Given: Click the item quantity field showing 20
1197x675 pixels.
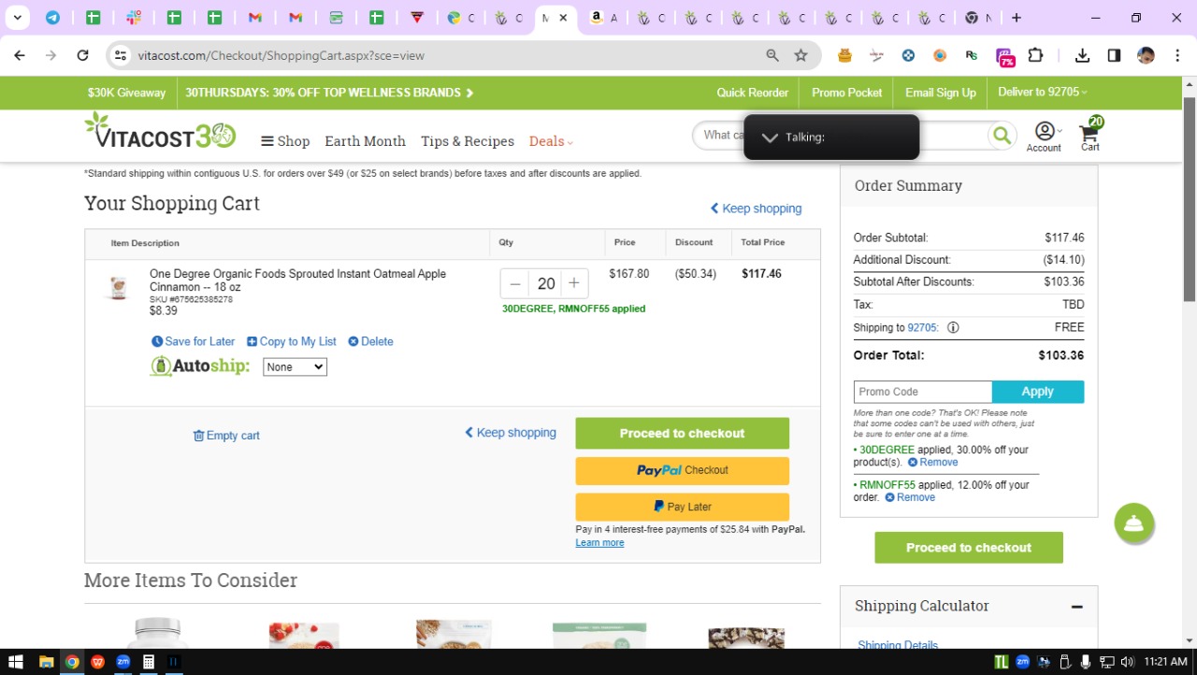Looking at the screenshot, I should tap(546, 283).
